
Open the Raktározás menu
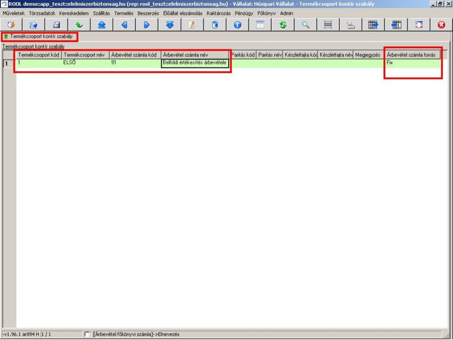pos(219,13)
